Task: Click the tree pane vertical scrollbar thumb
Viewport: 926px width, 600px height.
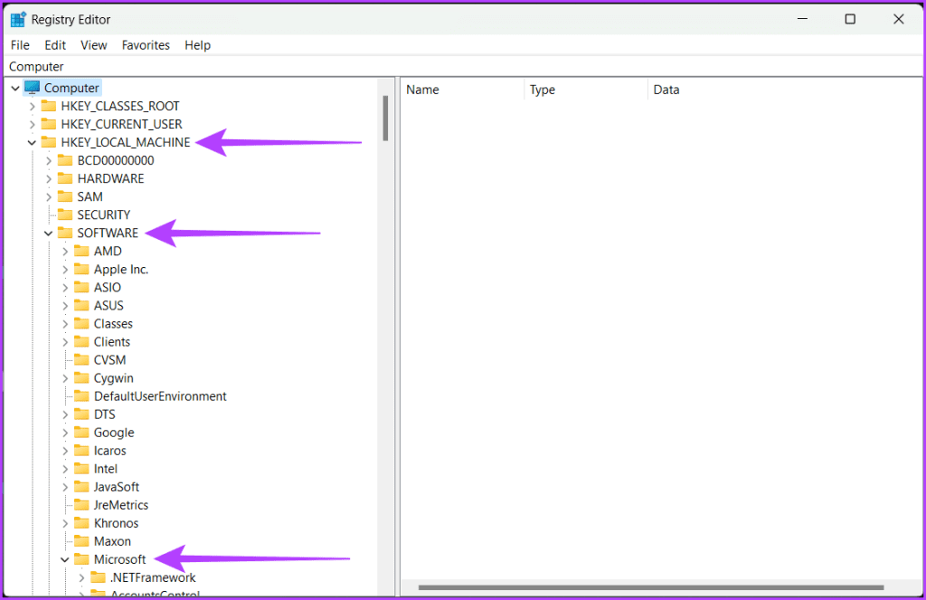Action: [385, 119]
